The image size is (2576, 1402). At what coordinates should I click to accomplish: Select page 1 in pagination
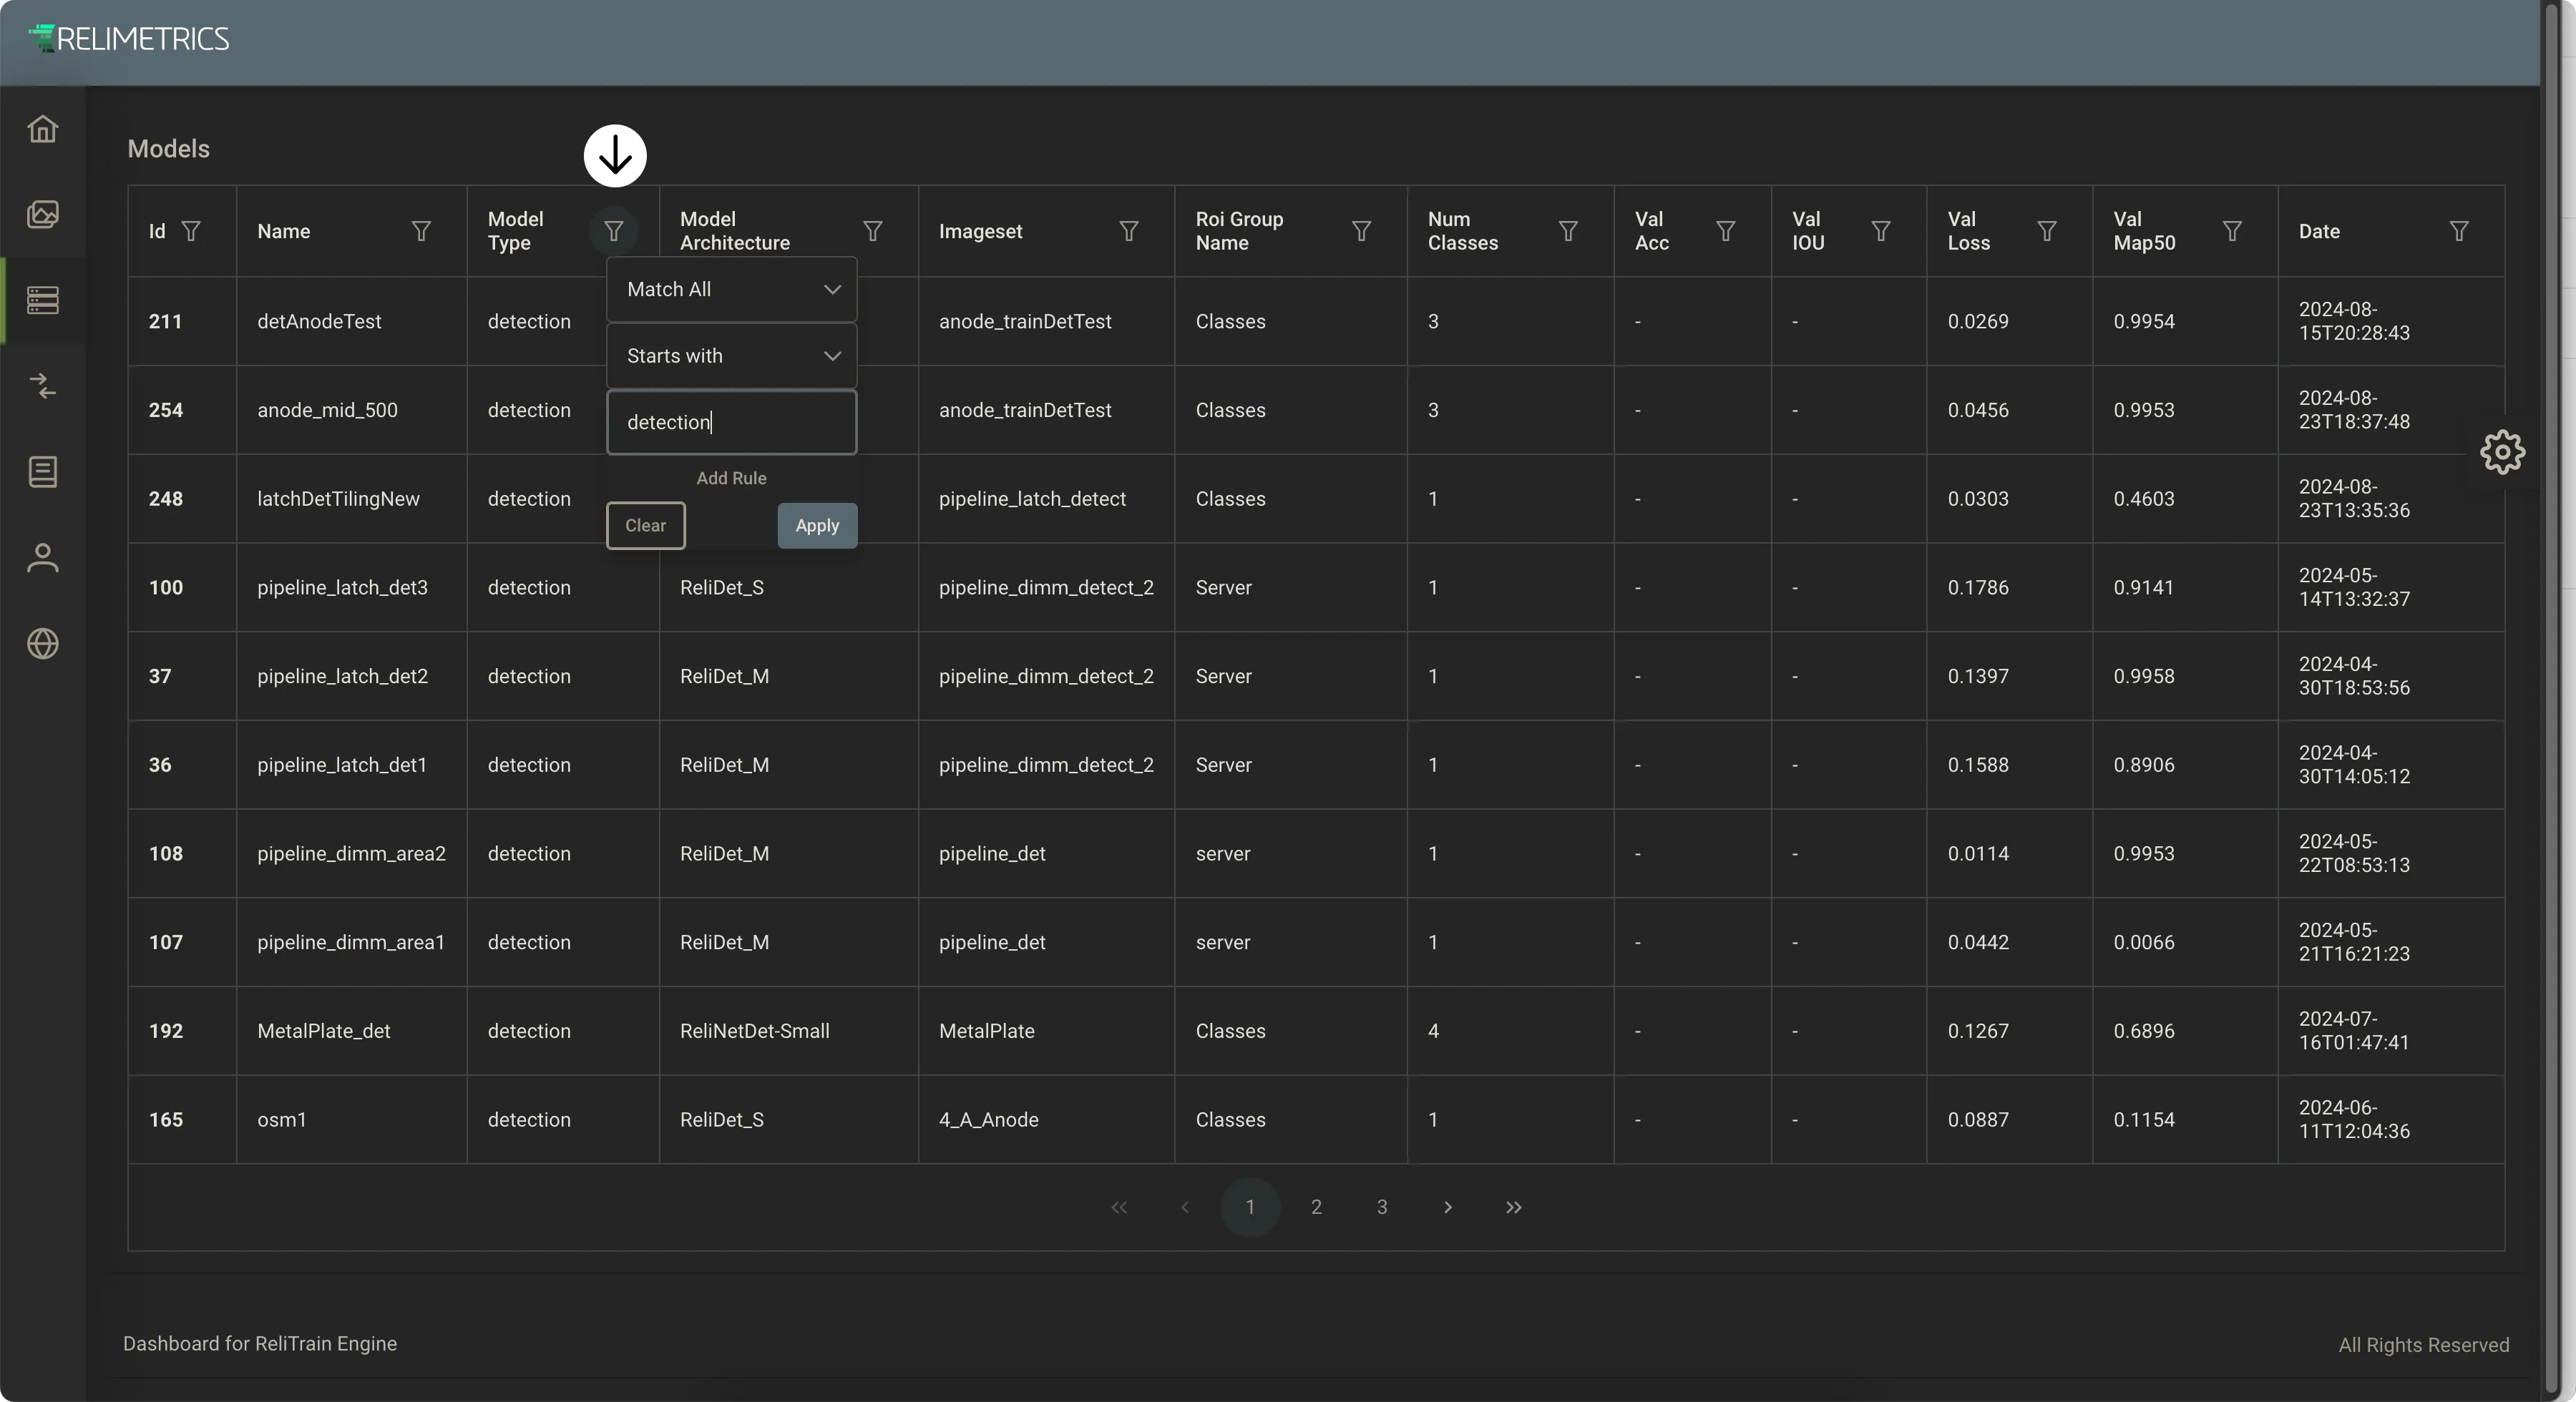[1250, 1207]
